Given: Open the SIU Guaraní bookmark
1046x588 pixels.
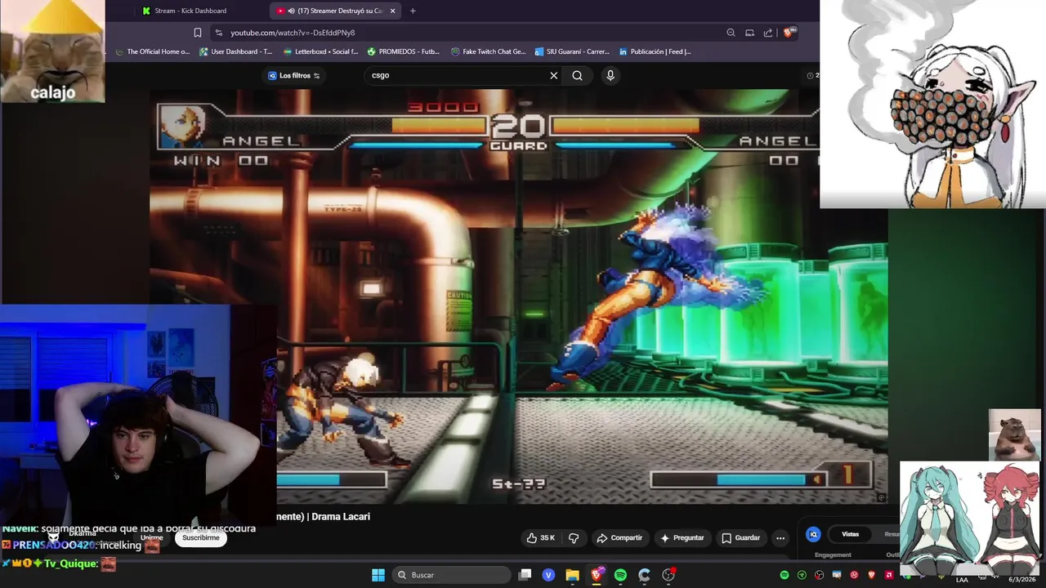Looking at the screenshot, I should [x=572, y=51].
